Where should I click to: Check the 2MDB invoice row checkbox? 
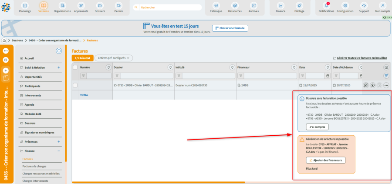(x=75, y=85)
